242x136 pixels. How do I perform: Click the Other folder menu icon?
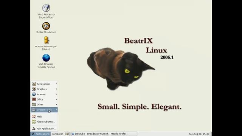(x=34, y=105)
